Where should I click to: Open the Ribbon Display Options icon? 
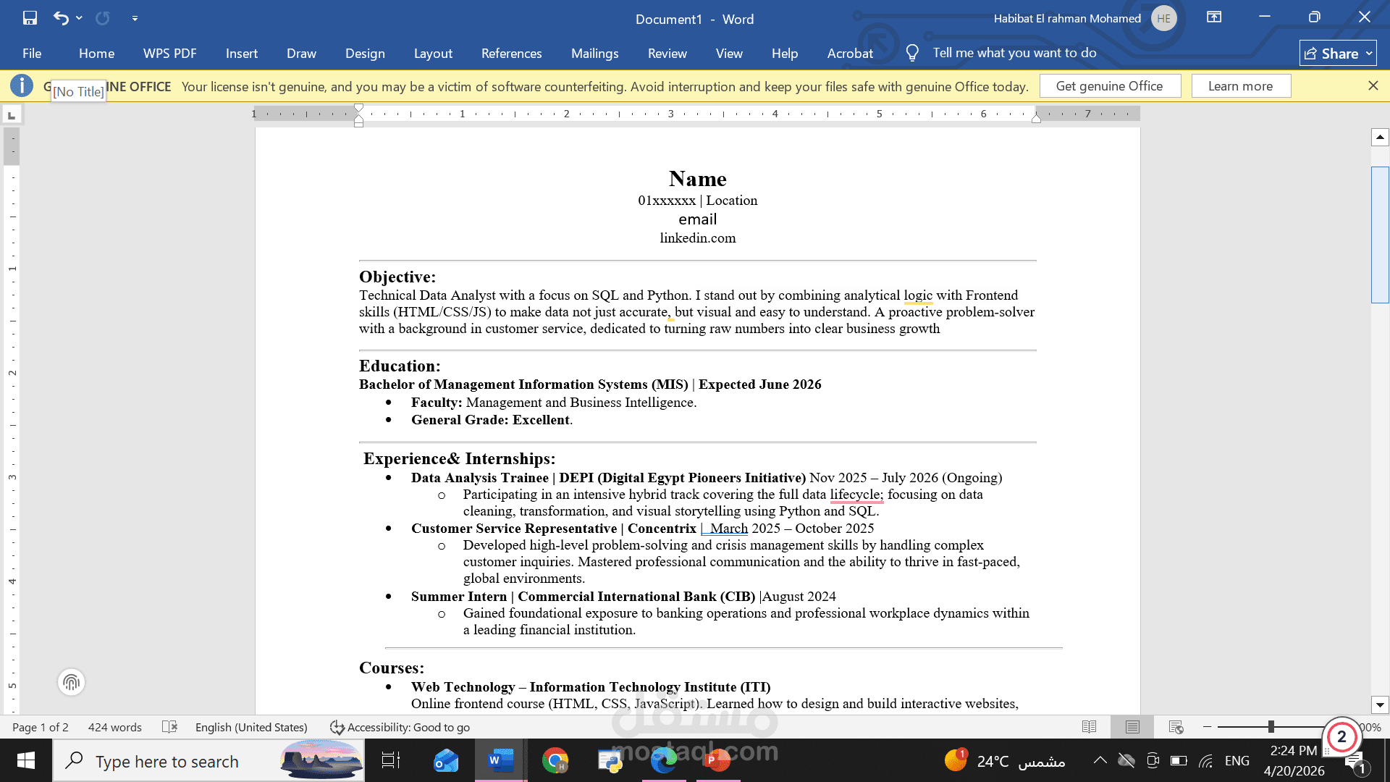[1214, 17]
